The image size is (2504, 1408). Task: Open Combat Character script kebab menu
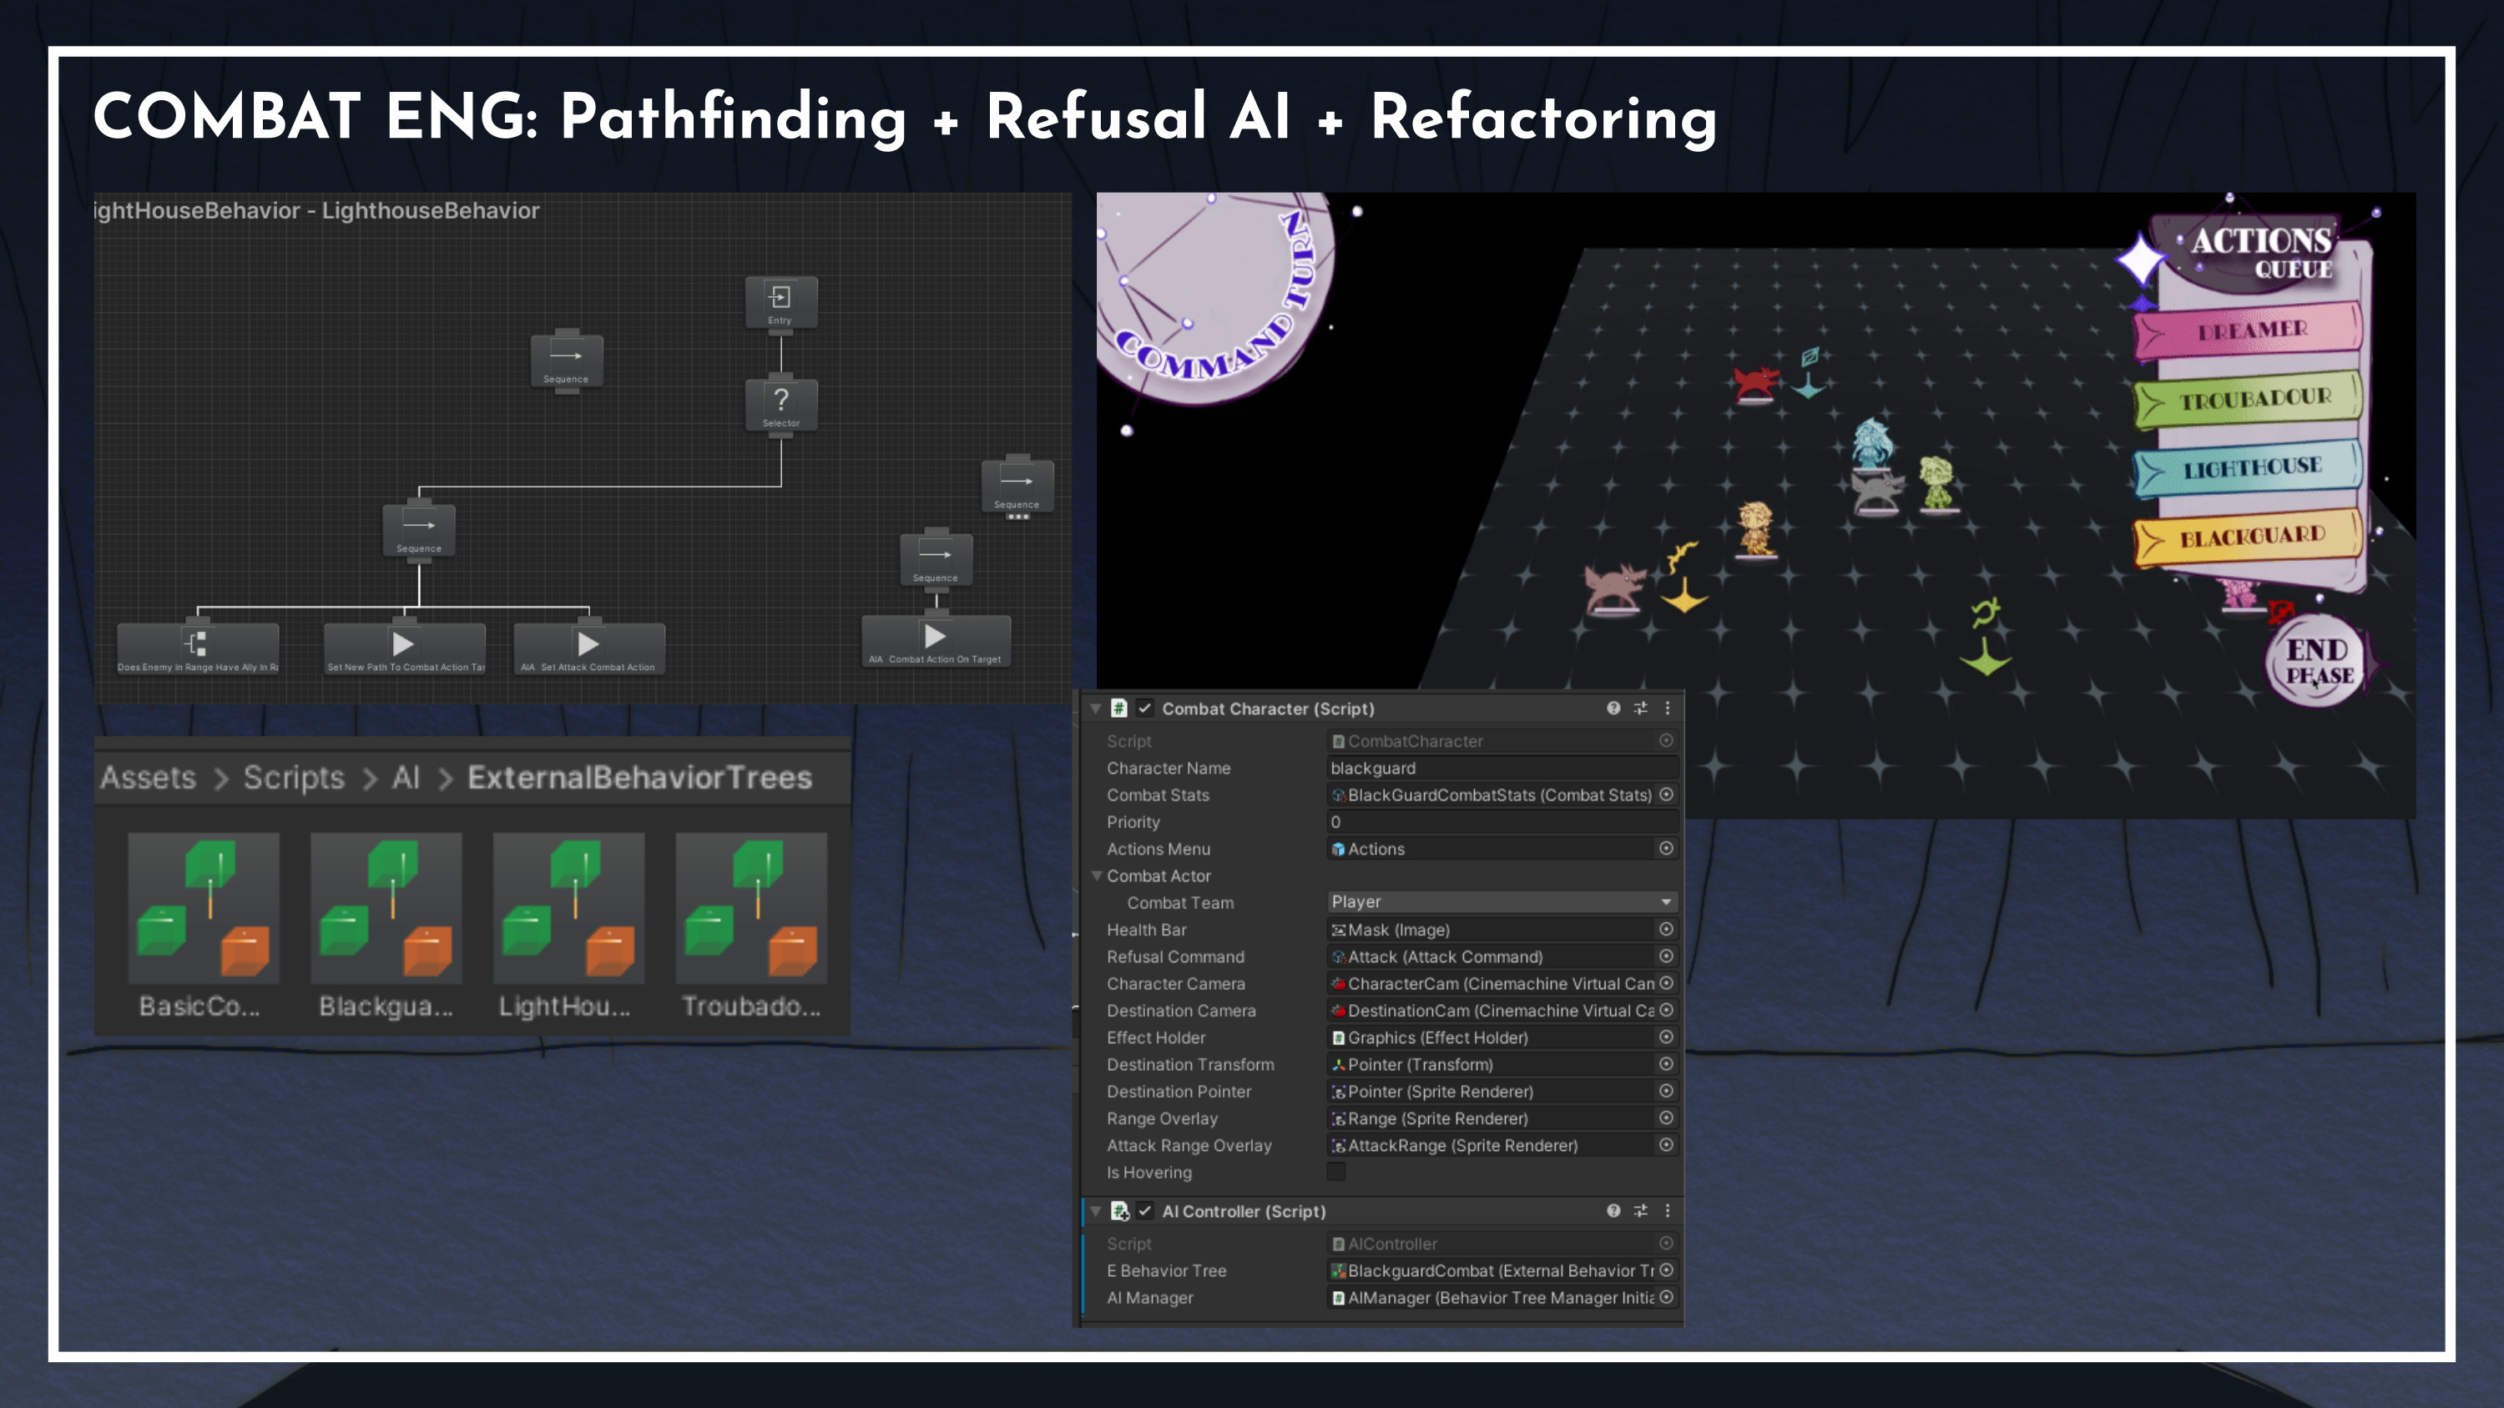click(1668, 709)
